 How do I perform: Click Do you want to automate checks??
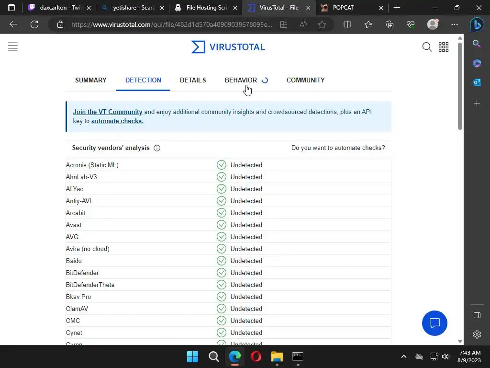point(338,148)
